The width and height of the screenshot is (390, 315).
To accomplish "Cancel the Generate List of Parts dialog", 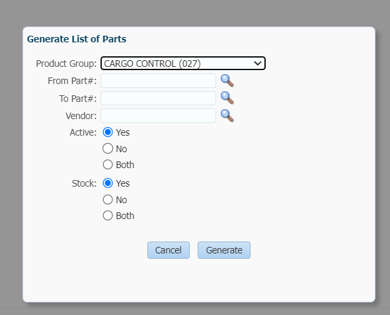I will [x=169, y=250].
